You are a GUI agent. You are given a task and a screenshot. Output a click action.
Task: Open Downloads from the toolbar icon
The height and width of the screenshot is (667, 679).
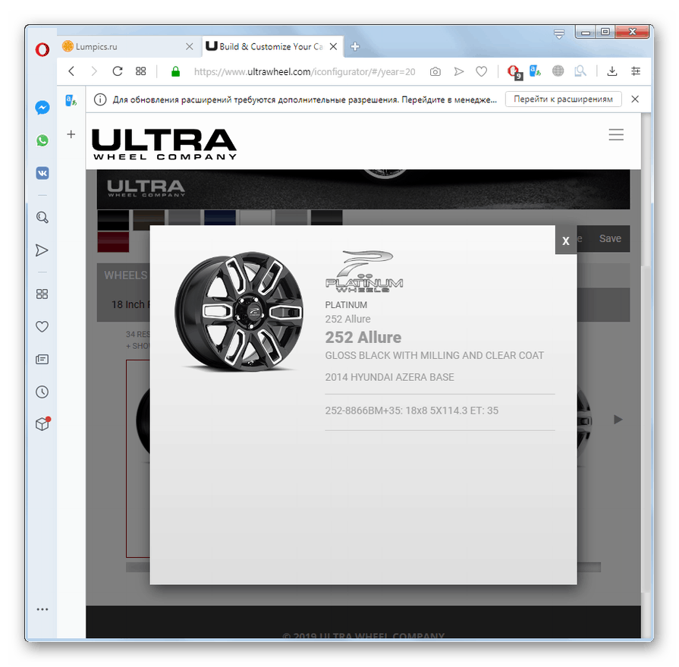click(x=611, y=71)
